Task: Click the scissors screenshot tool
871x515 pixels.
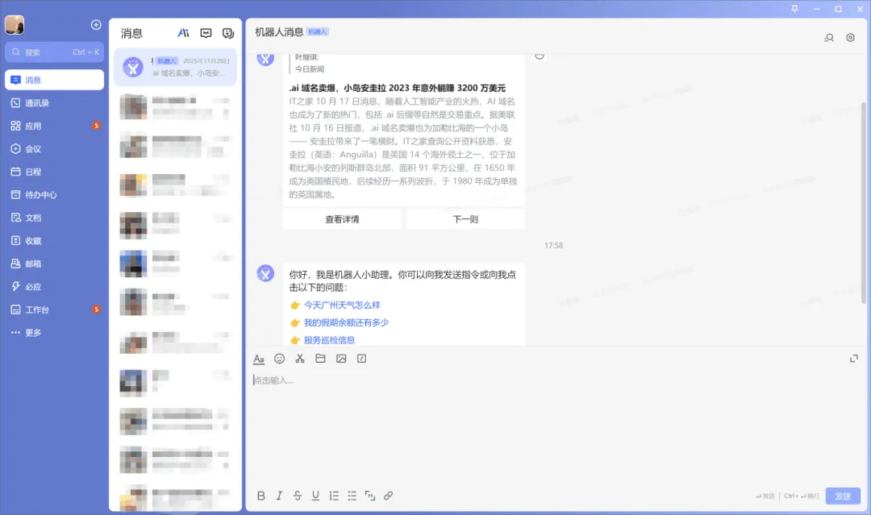Action: coord(300,359)
